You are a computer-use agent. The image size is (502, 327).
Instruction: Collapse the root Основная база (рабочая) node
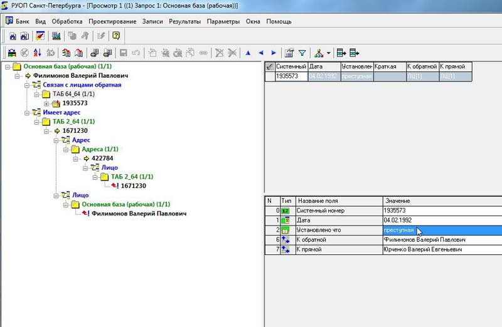tap(8, 66)
